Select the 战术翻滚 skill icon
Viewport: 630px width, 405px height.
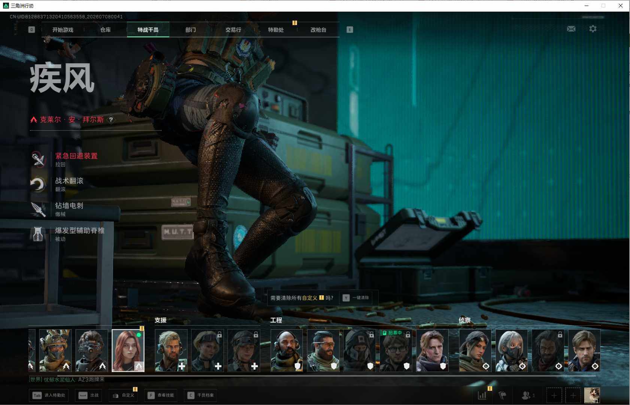38,184
